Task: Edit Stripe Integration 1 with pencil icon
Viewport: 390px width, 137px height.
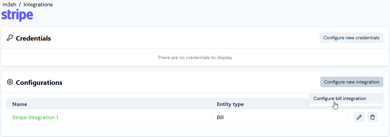Action: 359,118
